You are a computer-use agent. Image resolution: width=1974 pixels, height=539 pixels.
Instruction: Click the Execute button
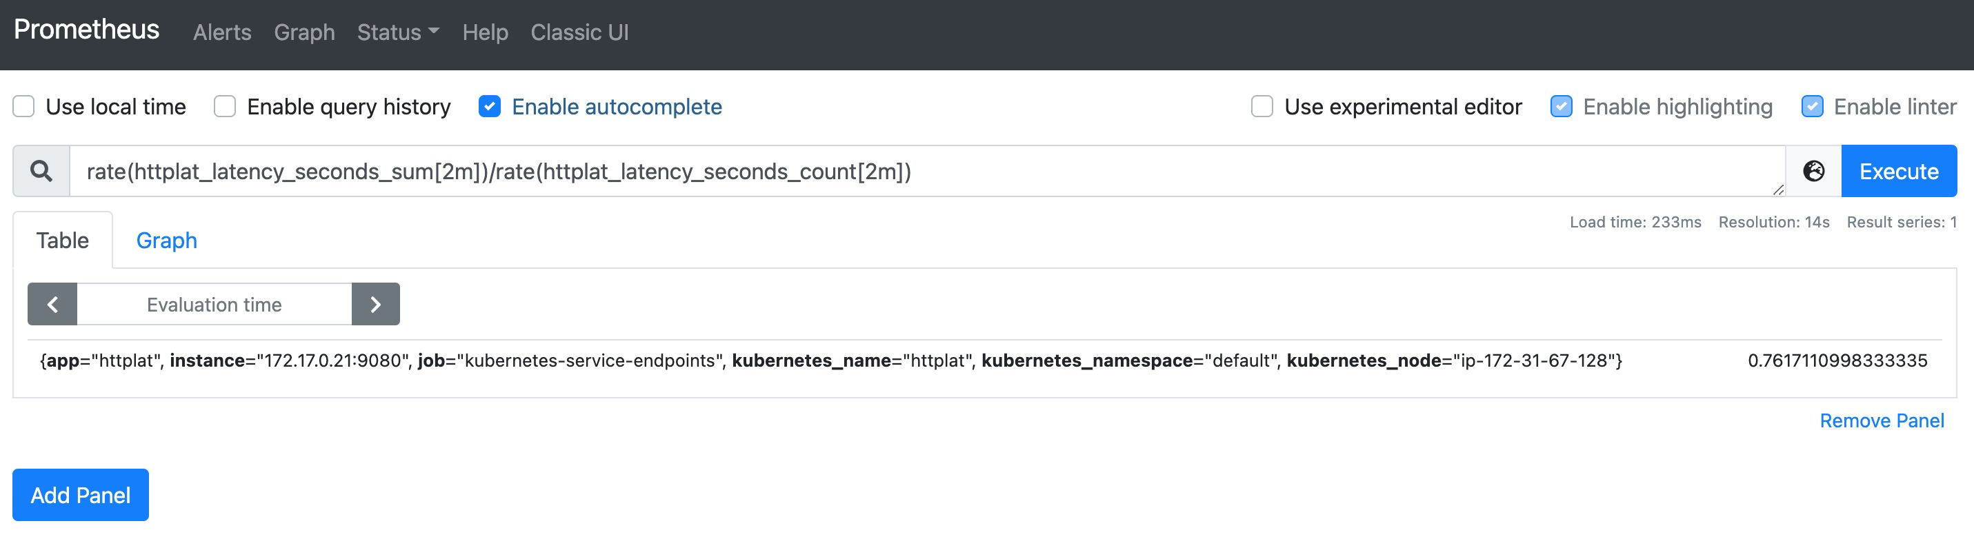(1899, 171)
